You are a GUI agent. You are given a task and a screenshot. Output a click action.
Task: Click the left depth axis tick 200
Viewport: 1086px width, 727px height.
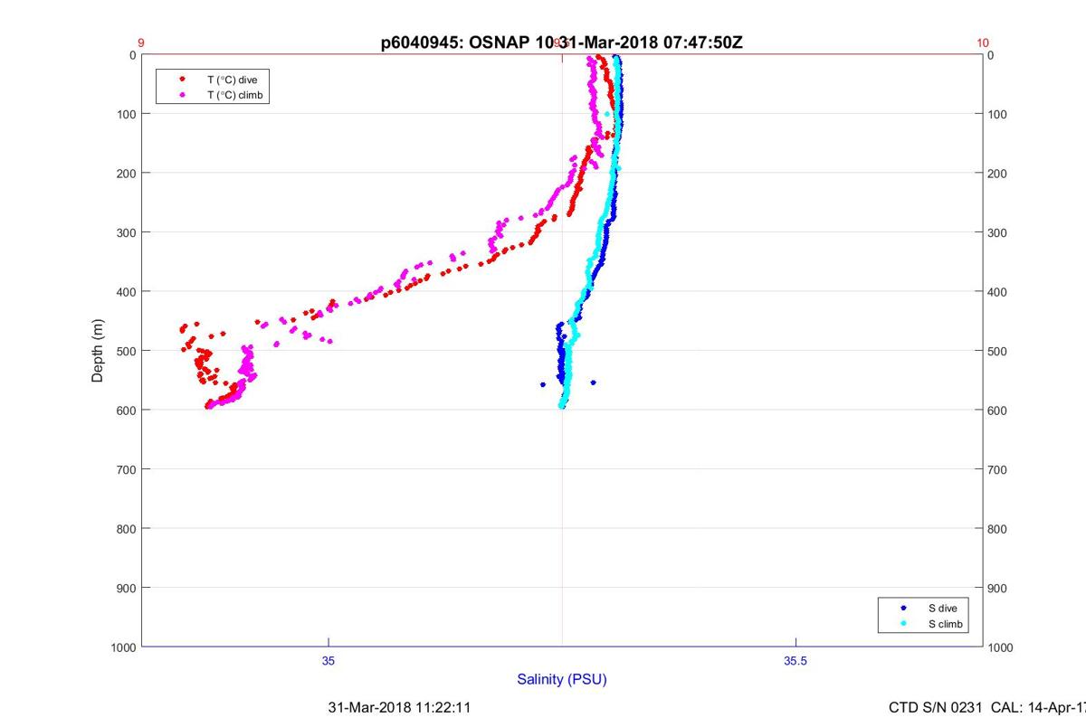(126, 173)
